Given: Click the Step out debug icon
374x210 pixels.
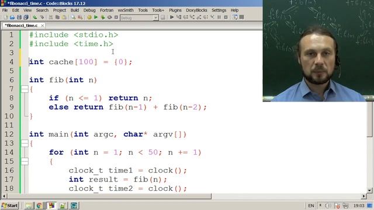Looking at the screenshot, I should pos(199,17).
